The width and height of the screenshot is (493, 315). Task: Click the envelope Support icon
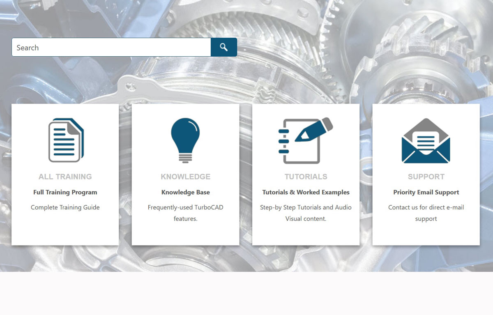coord(426,140)
